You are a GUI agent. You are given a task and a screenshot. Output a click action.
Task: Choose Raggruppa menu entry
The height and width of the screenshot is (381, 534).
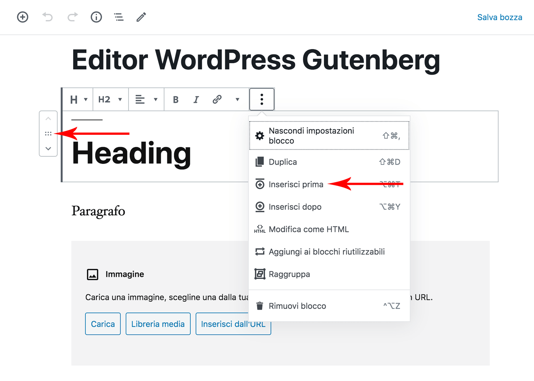[x=330, y=274]
